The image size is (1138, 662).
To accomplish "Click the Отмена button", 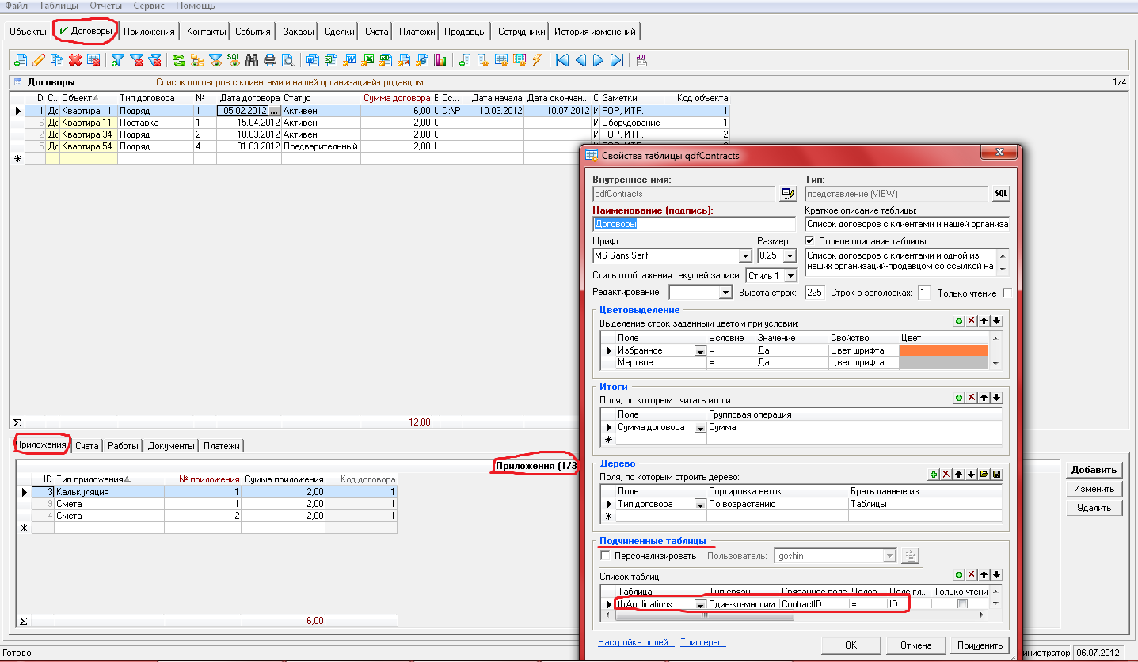I will 915,645.
